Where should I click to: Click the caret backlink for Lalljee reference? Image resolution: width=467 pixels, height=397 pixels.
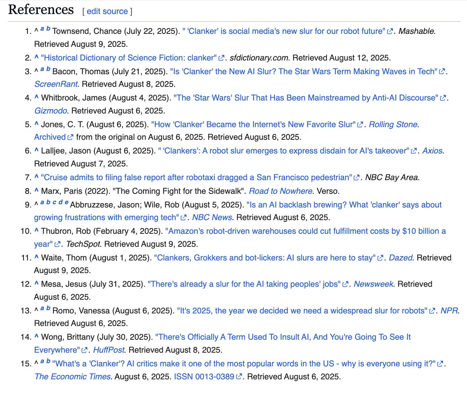pyautogui.click(x=36, y=150)
